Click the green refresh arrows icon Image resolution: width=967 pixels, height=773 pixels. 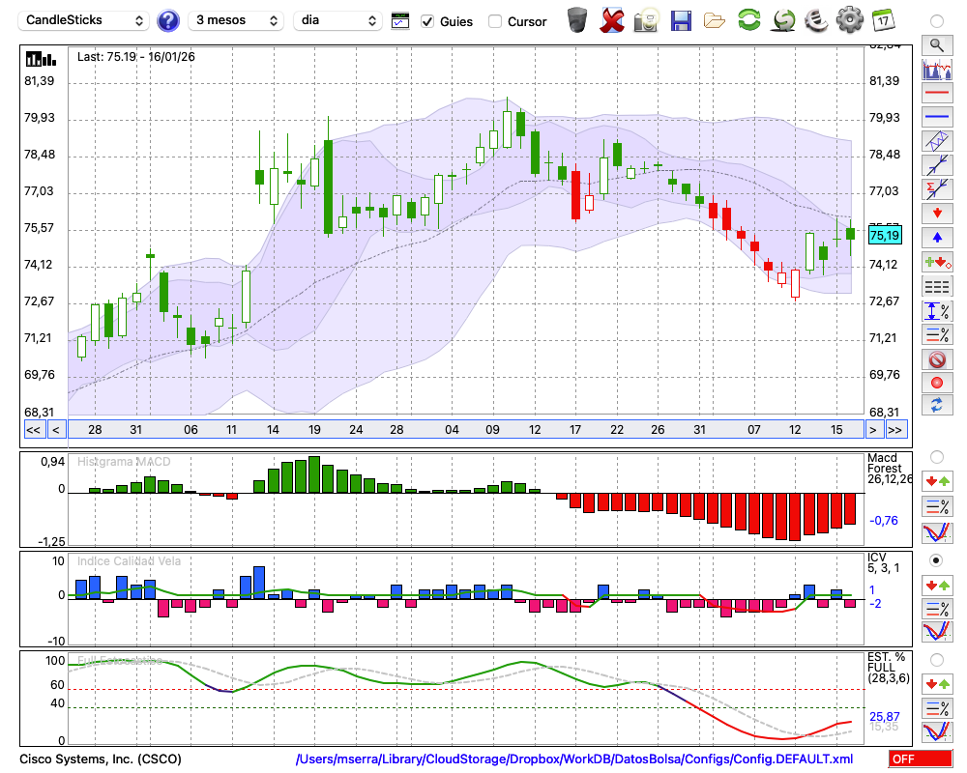(x=748, y=20)
